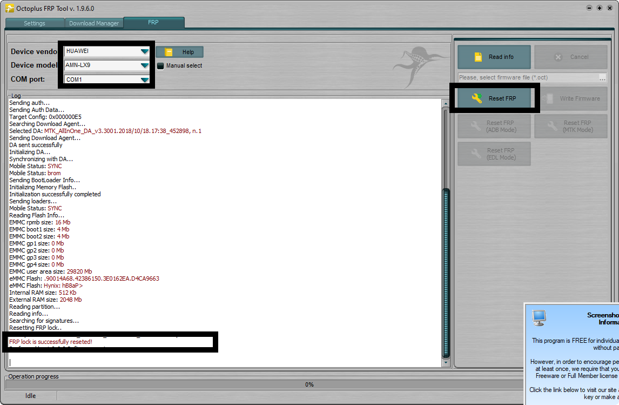The image size is (619, 405).
Task: Click the monitor icon in screenshot popup
Action: pyautogui.click(x=539, y=318)
